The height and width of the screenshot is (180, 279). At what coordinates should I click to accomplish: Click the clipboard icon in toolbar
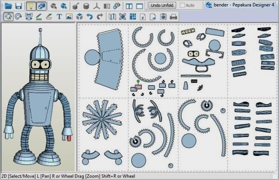pyautogui.click(x=163, y=17)
